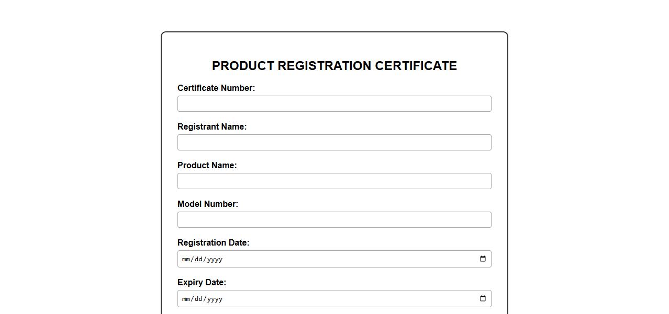Select the year segment of Expiry Date
This screenshot has width=669, height=314.
pos(215,299)
